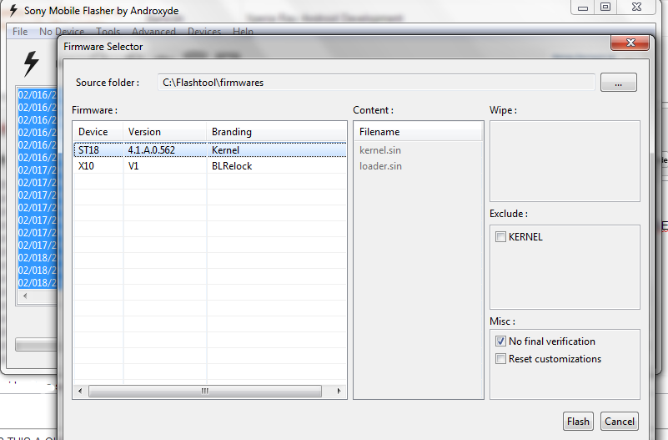Open the No Device menu
This screenshot has width=668, height=440.
point(62,32)
